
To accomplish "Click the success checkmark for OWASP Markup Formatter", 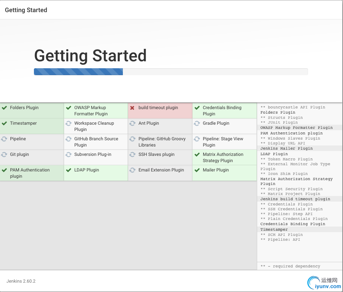I will point(69,108).
